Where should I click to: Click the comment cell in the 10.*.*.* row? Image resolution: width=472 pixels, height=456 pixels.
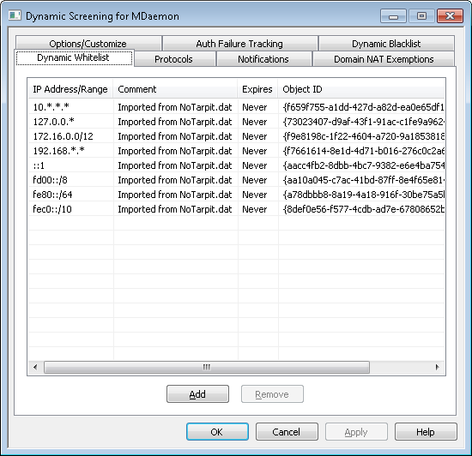click(x=175, y=106)
